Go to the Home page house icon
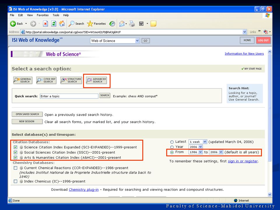The image size is (280, 210). pyautogui.click(x=62, y=24)
